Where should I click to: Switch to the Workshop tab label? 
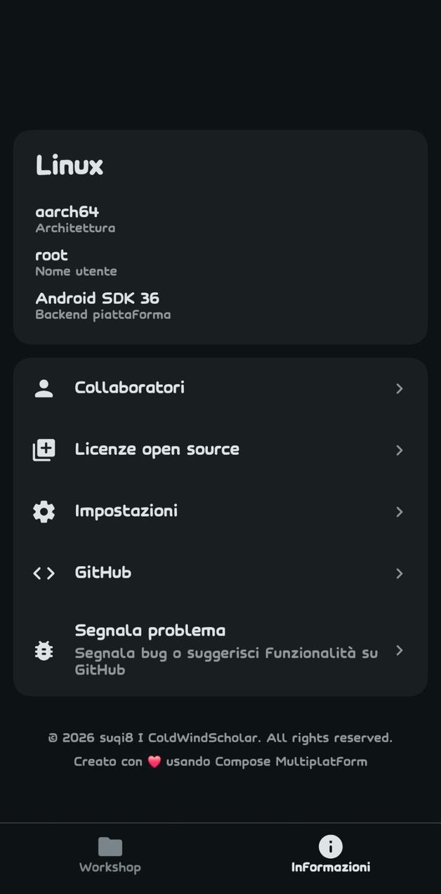[x=110, y=867]
